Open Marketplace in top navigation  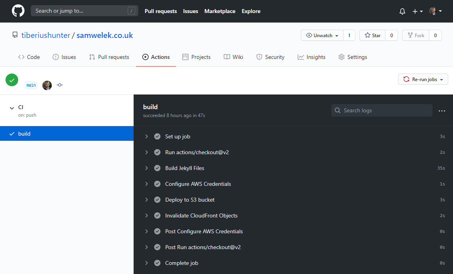[x=219, y=11]
